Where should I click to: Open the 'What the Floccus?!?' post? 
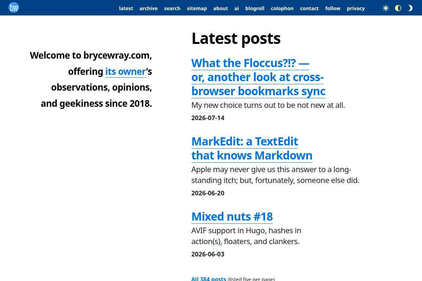pyautogui.click(x=258, y=77)
